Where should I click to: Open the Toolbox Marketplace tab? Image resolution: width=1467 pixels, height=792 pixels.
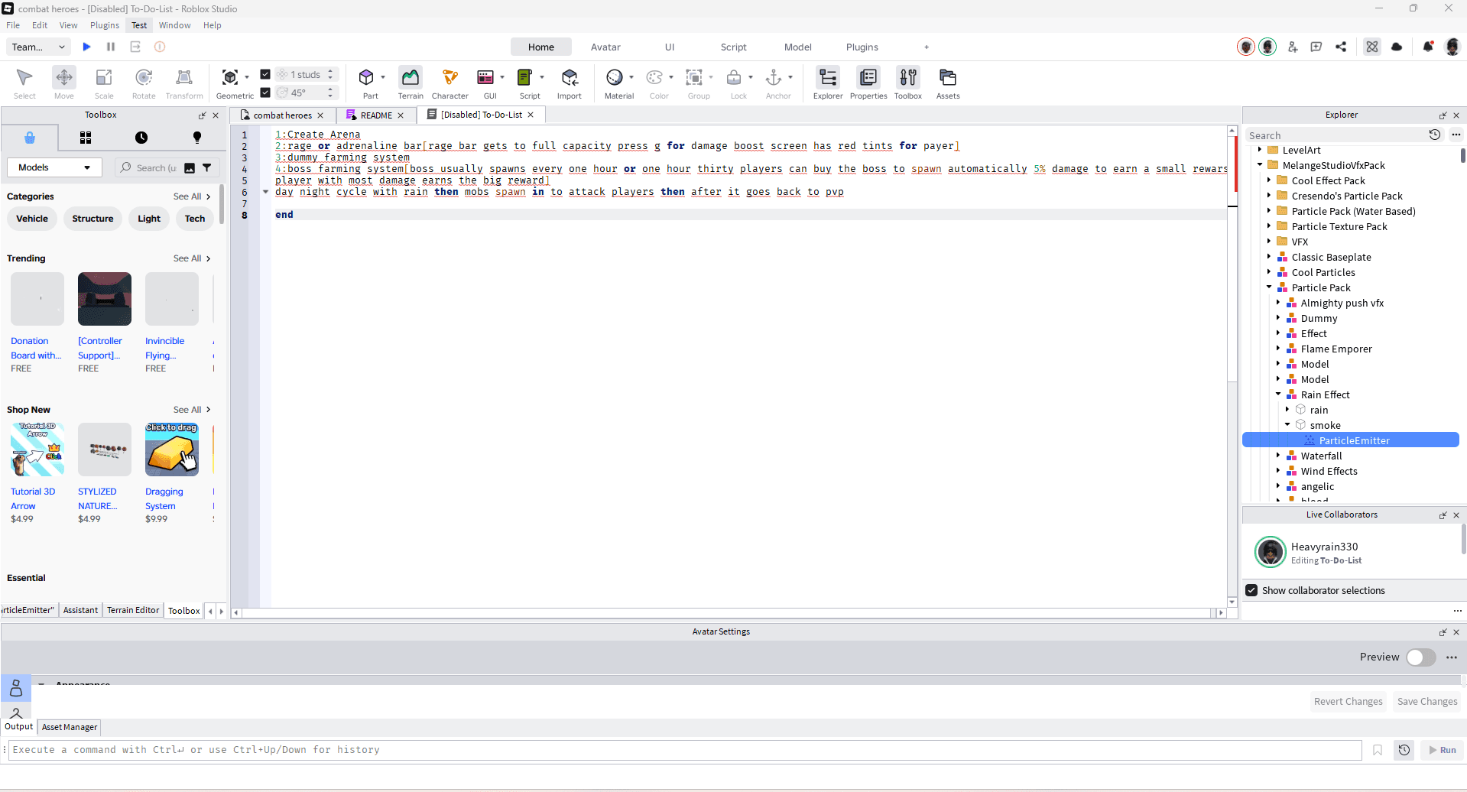pyautogui.click(x=30, y=138)
